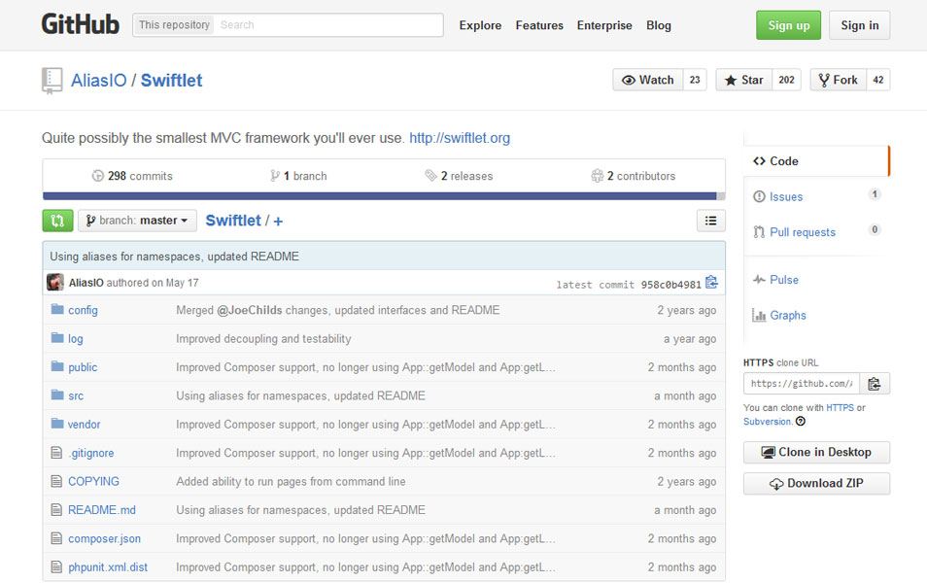Image resolution: width=927 pixels, height=583 pixels.
Task: Click the language statistics color bar
Action: click(384, 195)
